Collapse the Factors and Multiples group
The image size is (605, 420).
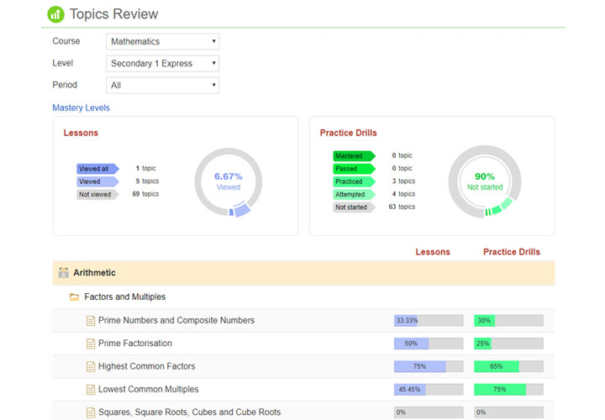point(124,297)
